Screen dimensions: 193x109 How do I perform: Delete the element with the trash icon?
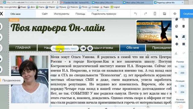click(x=184, y=26)
